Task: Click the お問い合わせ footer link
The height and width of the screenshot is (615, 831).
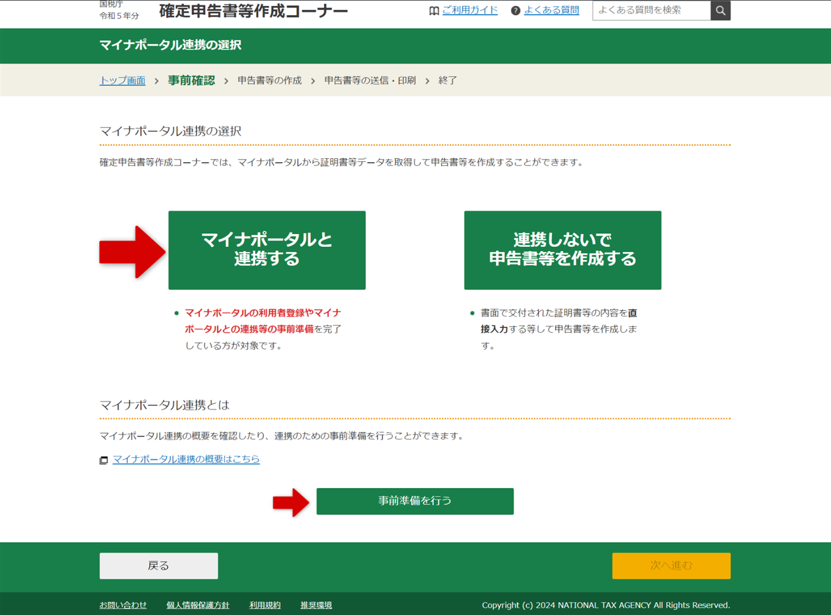Action: pos(123,605)
